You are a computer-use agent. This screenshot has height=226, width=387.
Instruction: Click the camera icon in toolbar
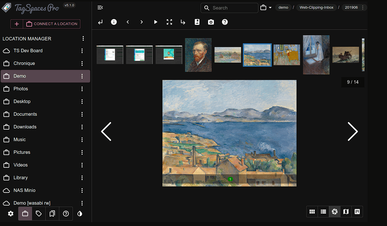pos(211,22)
